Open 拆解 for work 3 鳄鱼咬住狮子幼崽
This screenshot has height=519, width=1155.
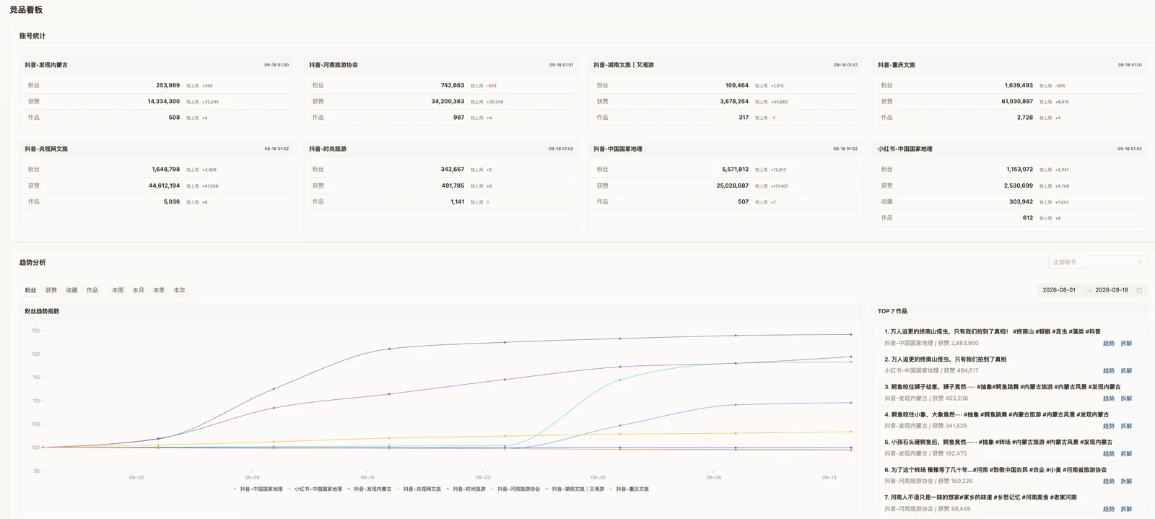point(1126,398)
